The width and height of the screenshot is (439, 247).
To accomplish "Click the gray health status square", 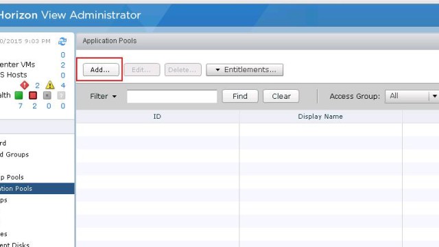I will 47,95.
